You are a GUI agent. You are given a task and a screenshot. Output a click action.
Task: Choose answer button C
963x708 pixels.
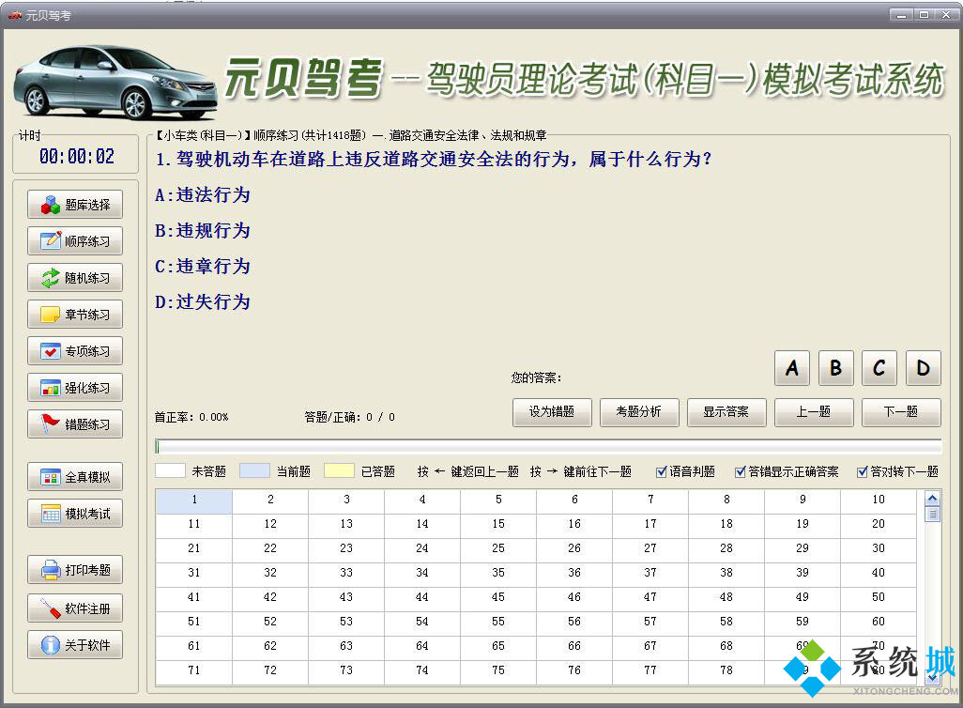879,368
